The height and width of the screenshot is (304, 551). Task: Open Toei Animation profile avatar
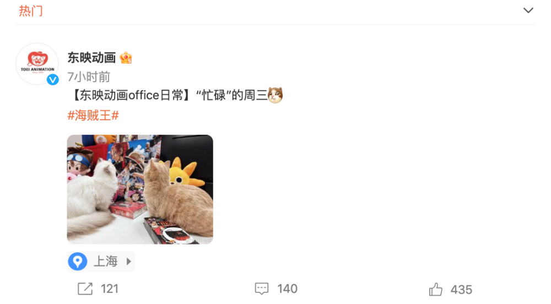[x=37, y=63]
